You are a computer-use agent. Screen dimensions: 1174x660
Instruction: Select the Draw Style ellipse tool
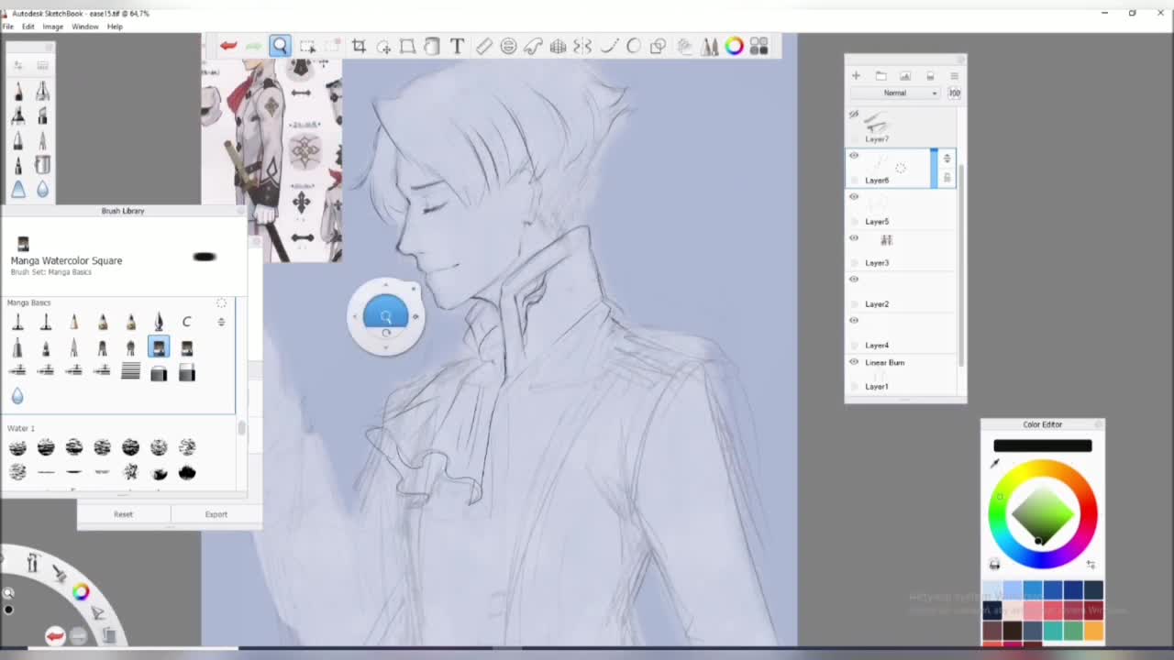tap(634, 46)
